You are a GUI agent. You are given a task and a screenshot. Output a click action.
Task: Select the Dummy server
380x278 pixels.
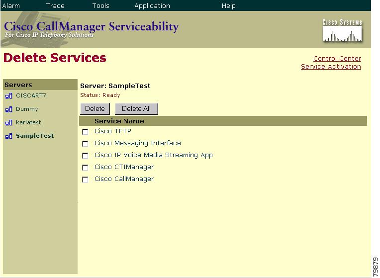pos(27,109)
